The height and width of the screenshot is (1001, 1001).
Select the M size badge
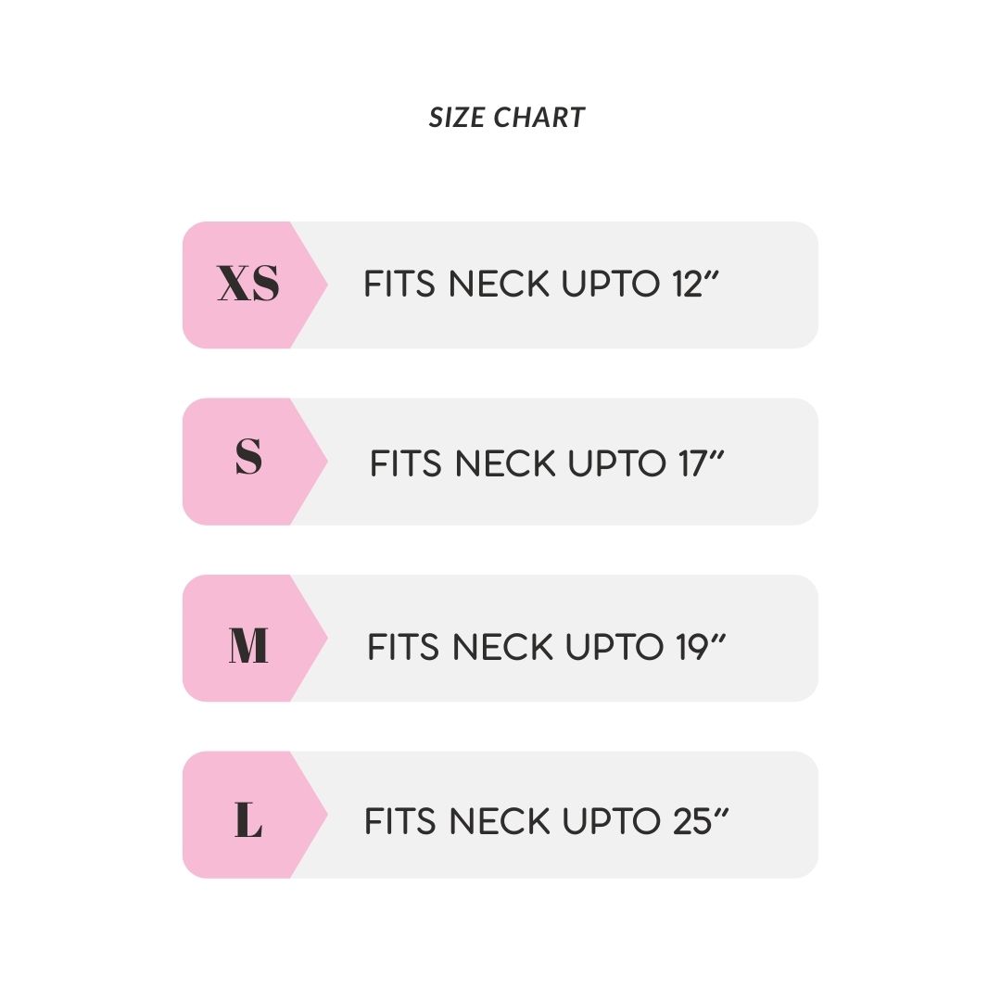[x=247, y=646]
